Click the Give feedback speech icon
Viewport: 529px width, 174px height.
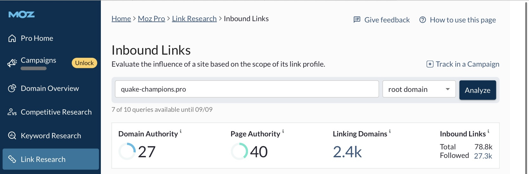[357, 20]
